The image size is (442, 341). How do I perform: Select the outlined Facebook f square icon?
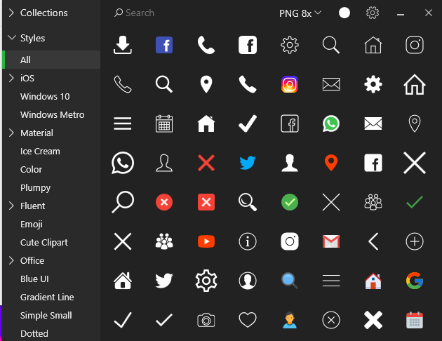click(x=290, y=123)
